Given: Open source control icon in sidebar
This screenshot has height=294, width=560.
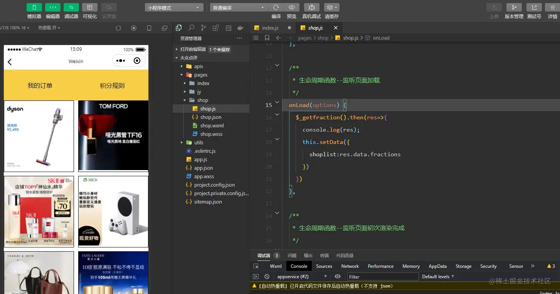Looking at the screenshot, I should (203, 28).
